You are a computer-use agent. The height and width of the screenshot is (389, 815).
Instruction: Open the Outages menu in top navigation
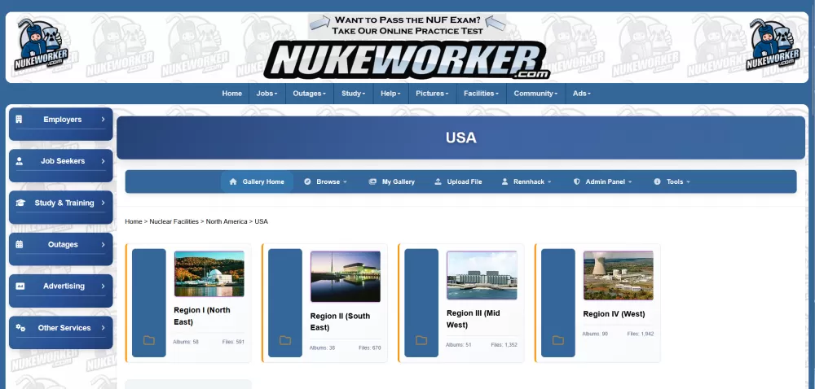(x=309, y=94)
